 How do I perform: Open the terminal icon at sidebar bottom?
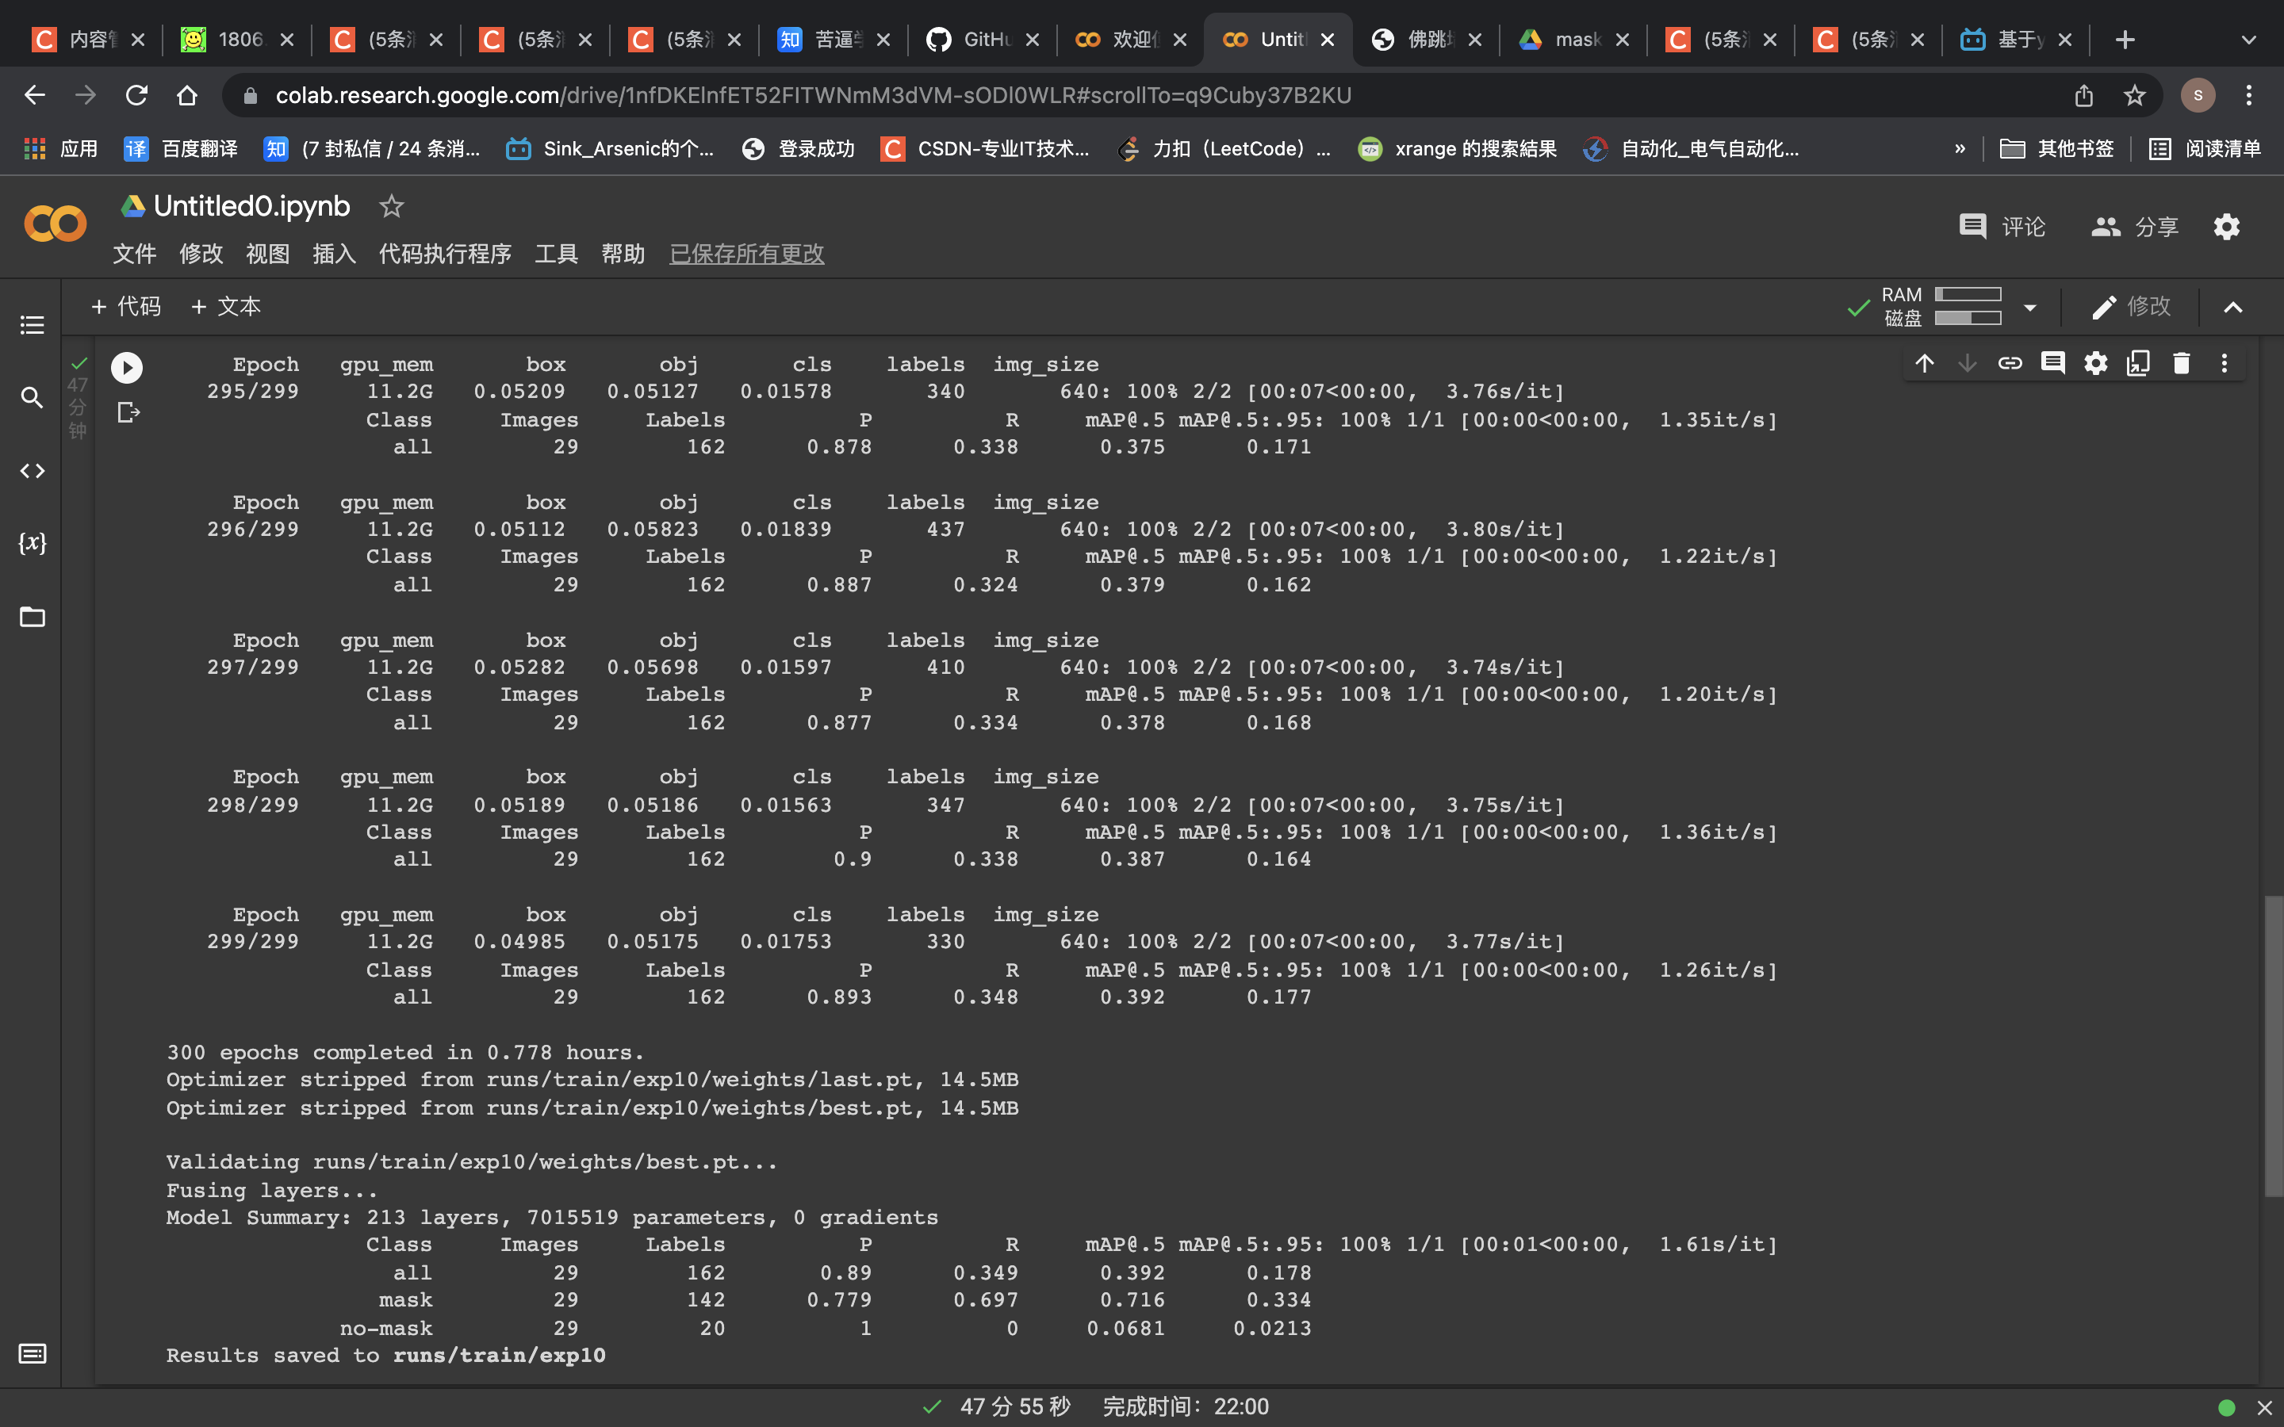click(x=32, y=1353)
